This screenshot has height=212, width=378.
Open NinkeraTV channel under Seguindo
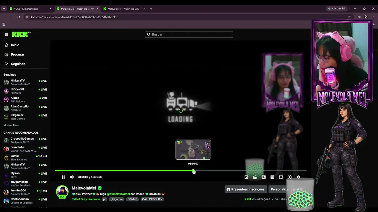[x=25, y=82]
